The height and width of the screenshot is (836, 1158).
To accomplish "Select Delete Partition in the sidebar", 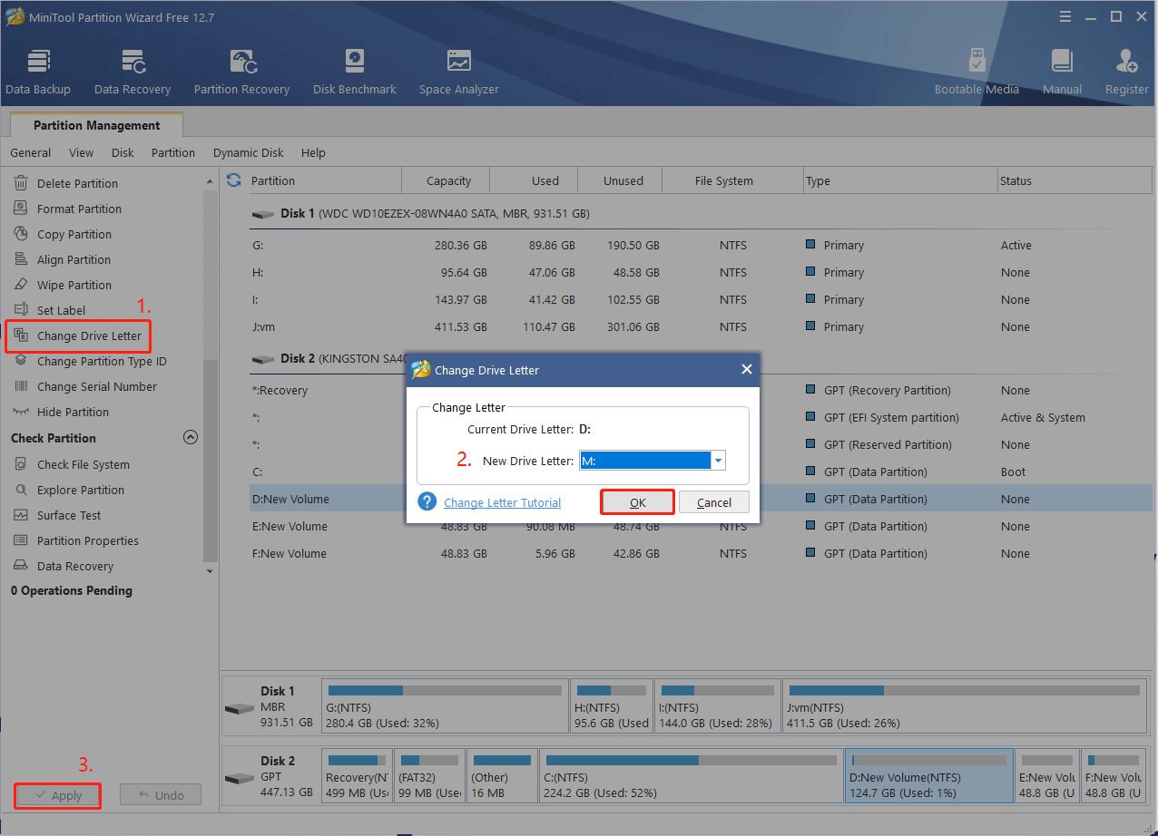I will tap(77, 183).
